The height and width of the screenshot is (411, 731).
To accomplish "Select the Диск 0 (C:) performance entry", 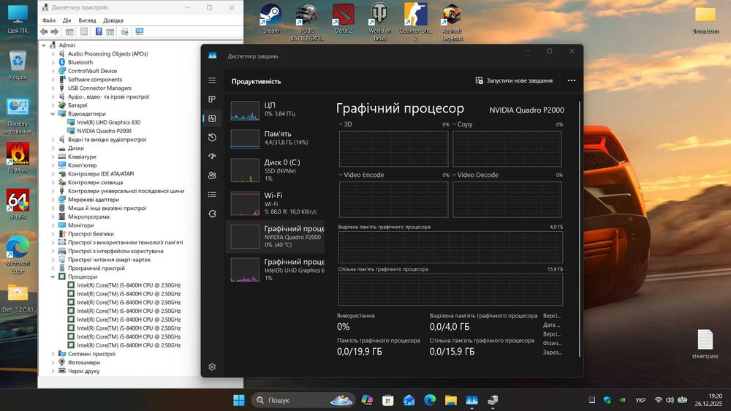I will pos(275,170).
